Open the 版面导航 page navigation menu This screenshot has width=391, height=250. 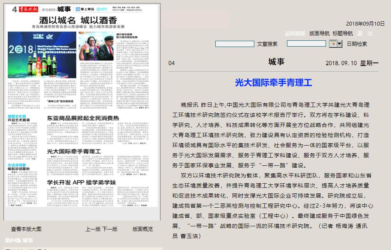(319, 33)
